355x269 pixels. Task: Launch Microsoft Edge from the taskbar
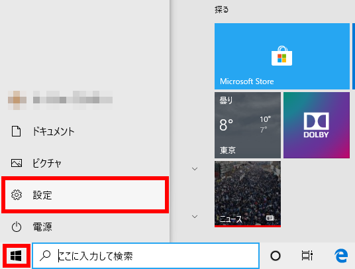(341, 256)
